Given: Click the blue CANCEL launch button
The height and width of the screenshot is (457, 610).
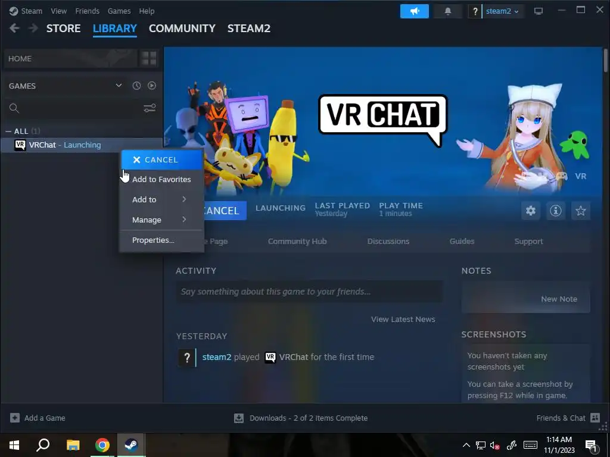Looking at the screenshot, I should (x=225, y=211).
